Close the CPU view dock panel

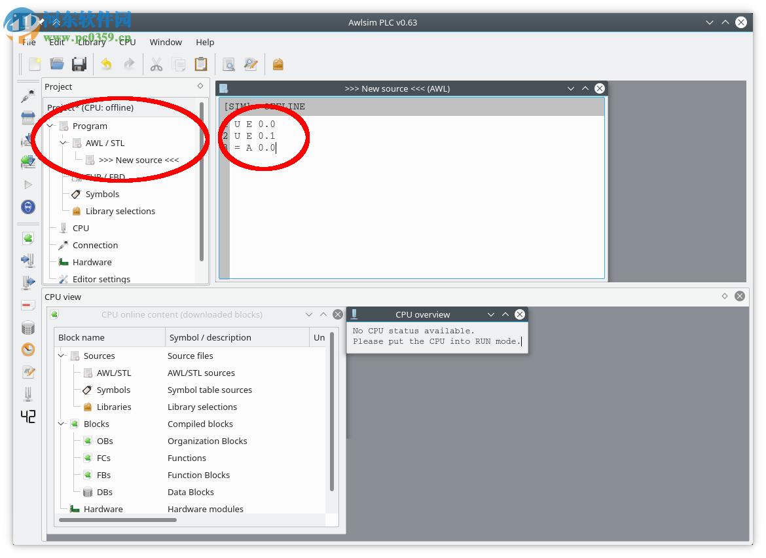coord(740,296)
